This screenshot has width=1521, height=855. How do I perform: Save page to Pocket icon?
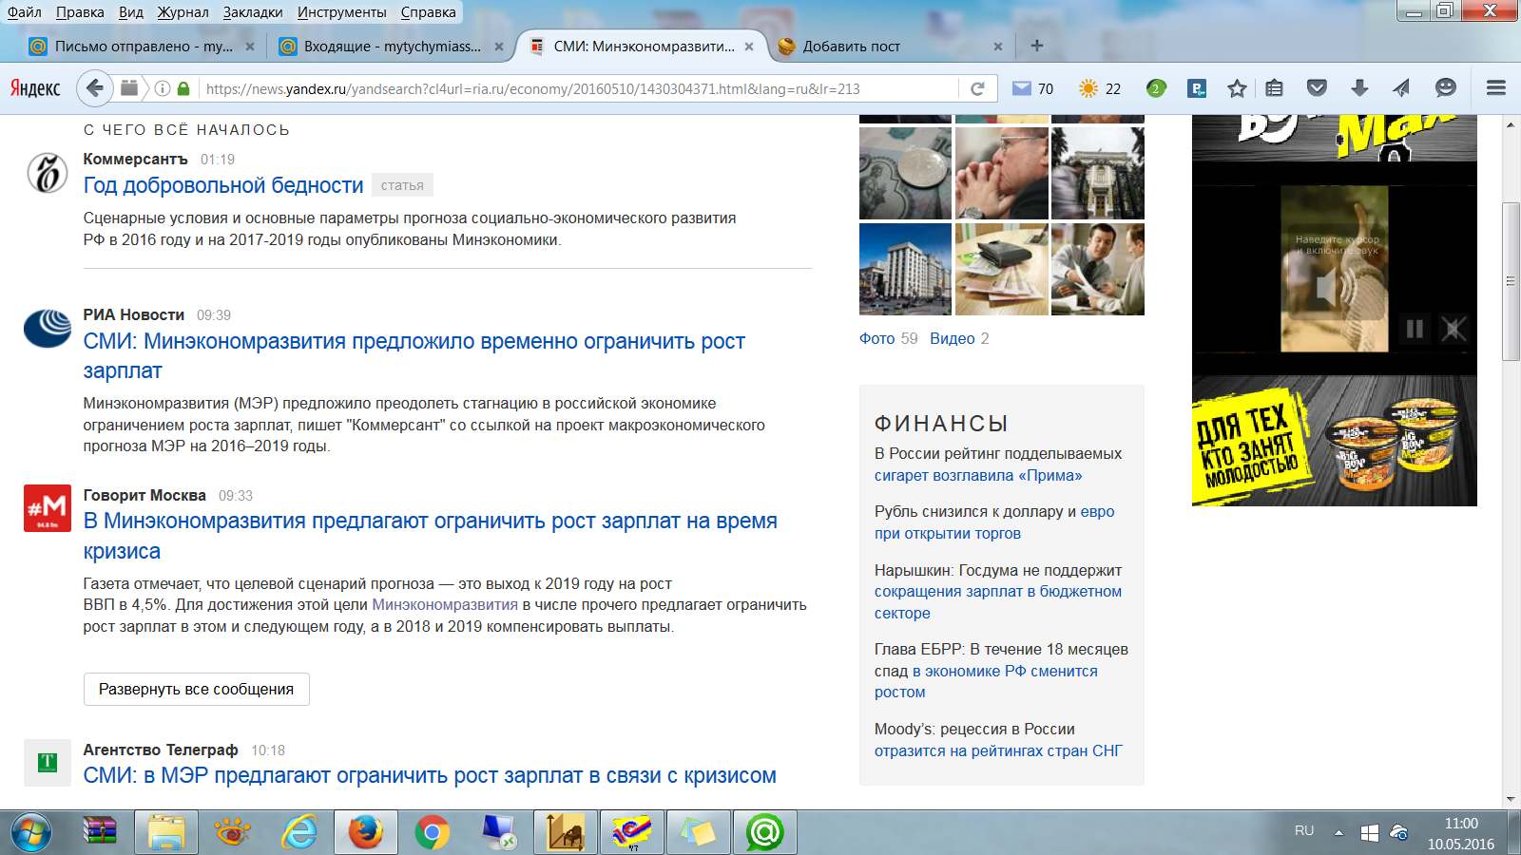point(1317,88)
